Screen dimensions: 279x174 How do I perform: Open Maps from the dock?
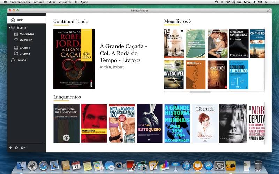click(x=98, y=166)
